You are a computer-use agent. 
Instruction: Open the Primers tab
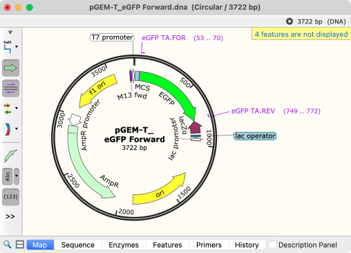[209, 245]
